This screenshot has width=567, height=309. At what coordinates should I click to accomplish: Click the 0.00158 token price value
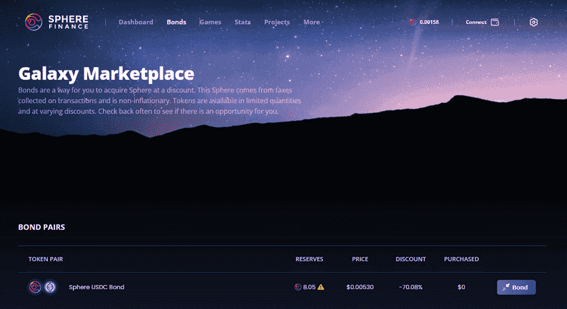[x=429, y=22]
